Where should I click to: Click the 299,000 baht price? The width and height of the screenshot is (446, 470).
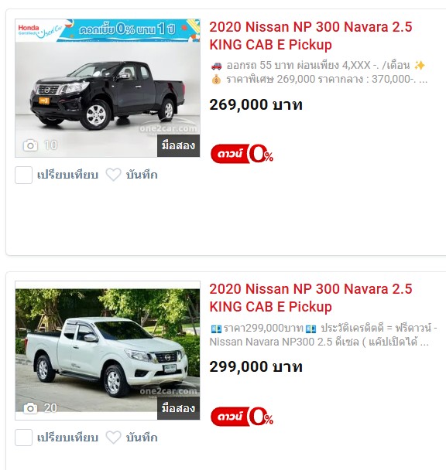pos(256,367)
